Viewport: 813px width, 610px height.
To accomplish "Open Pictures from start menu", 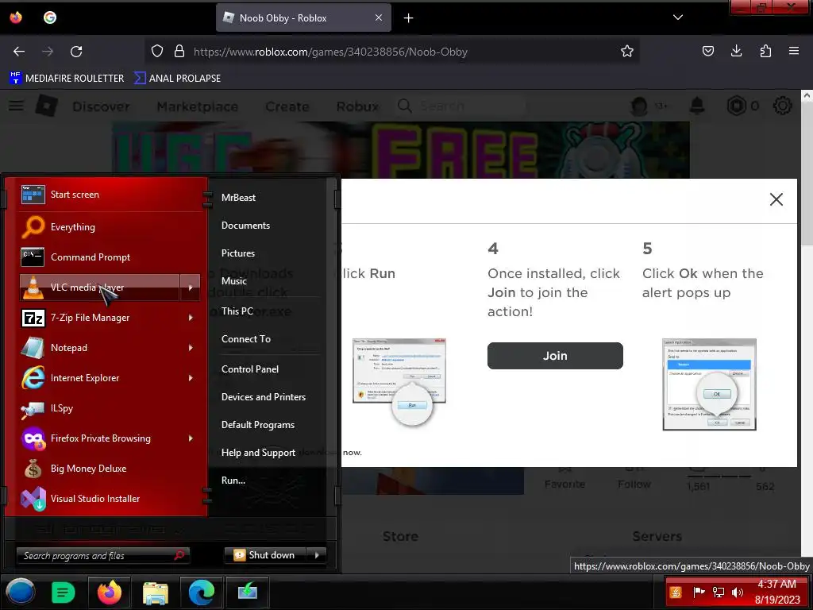I will coord(238,253).
